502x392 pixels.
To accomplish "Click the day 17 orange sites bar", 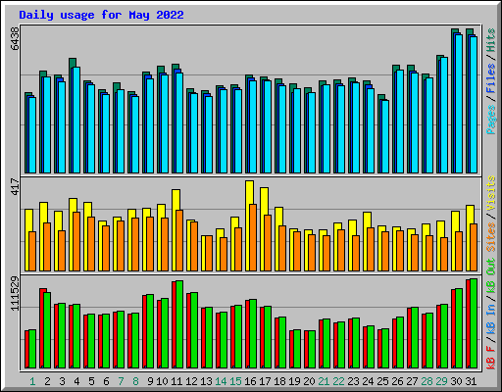I will tap(268, 243).
